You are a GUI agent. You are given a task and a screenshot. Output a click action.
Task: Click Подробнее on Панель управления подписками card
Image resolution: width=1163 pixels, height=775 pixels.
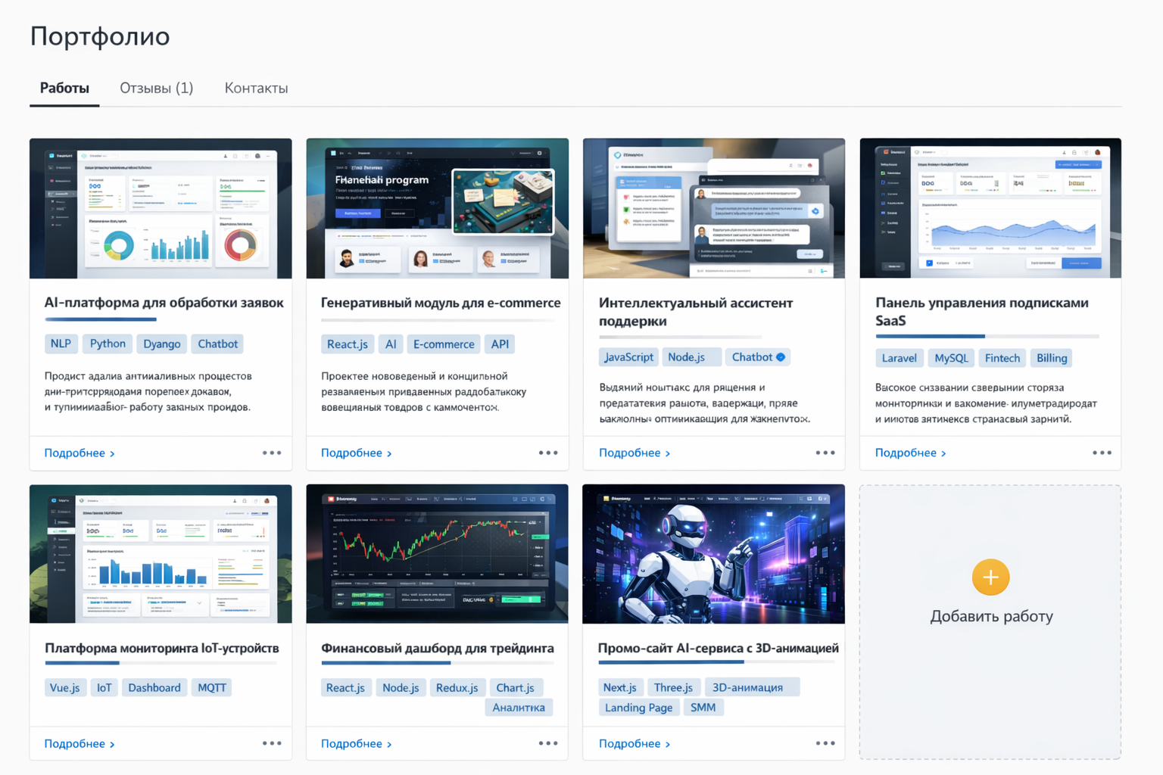[x=911, y=453]
